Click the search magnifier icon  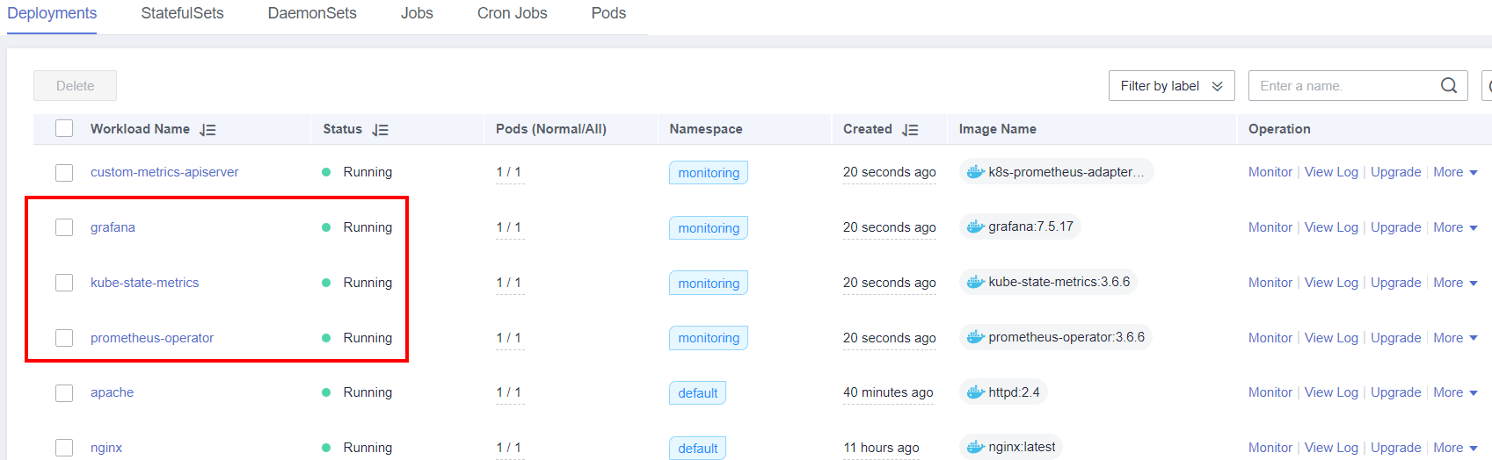pyautogui.click(x=1448, y=85)
